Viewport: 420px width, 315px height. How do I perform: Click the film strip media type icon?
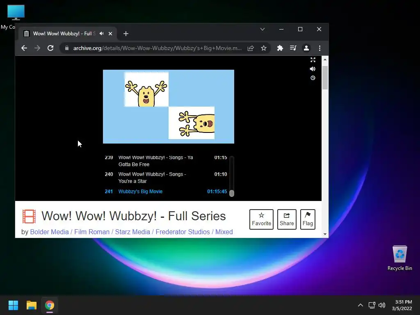(x=29, y=217)
